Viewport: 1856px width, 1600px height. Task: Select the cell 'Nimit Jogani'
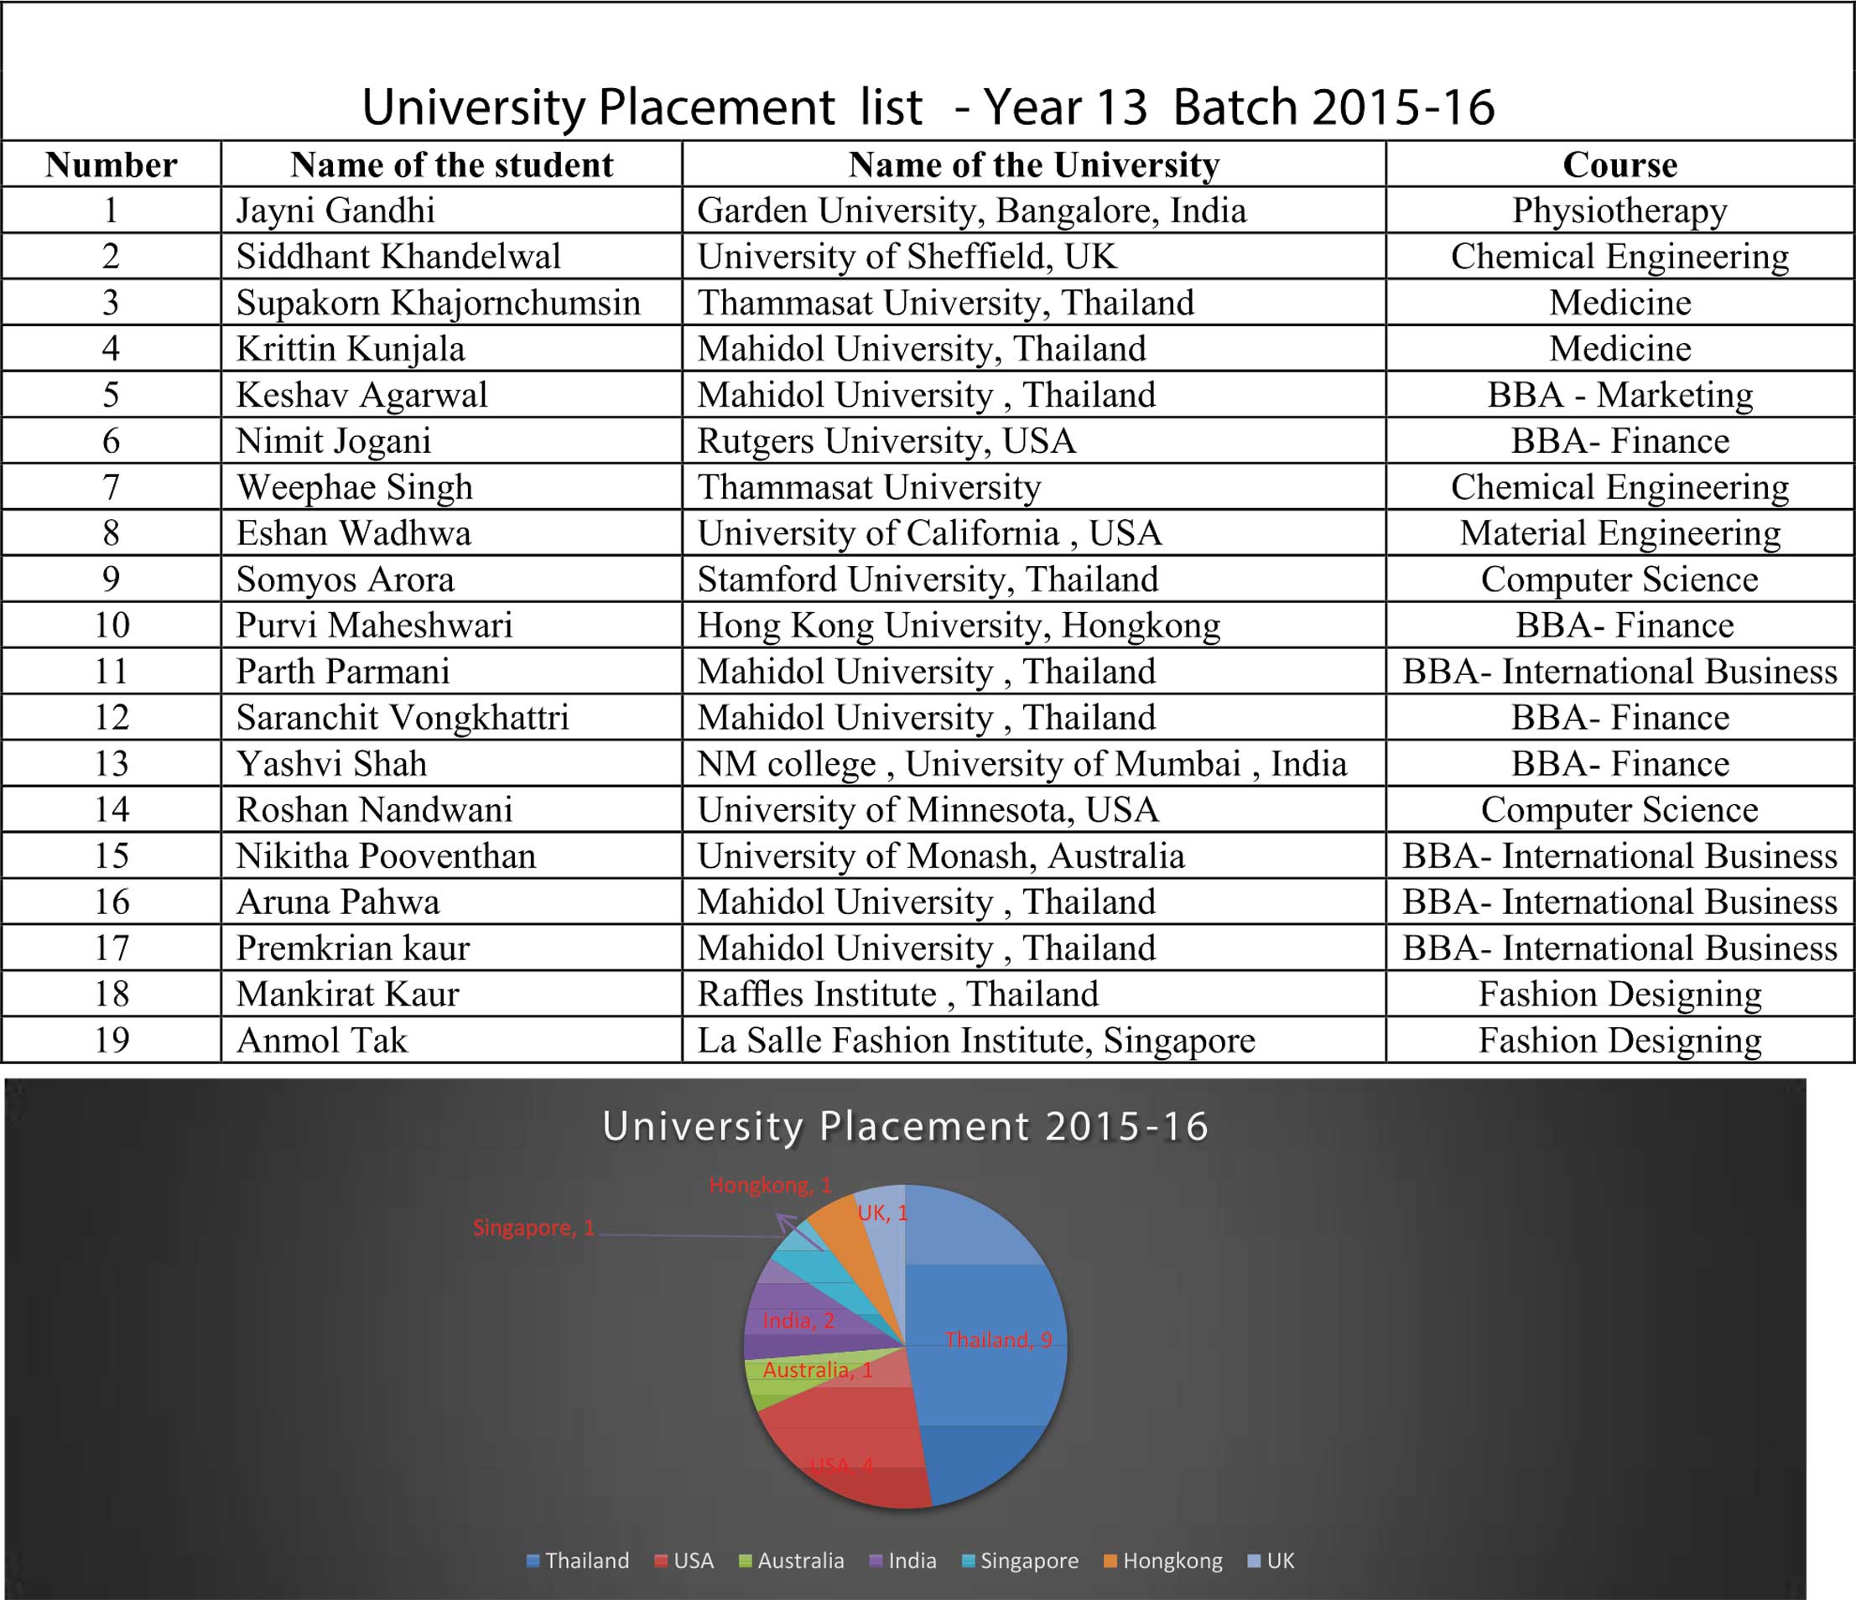point(452,441)
